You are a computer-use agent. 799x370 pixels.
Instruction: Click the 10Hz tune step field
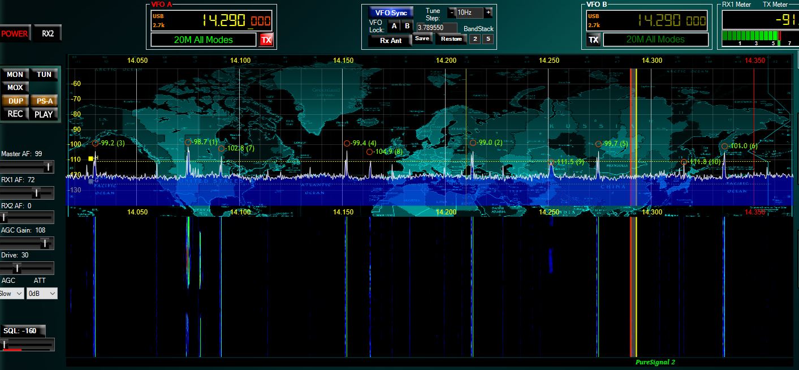click(469, 12)
